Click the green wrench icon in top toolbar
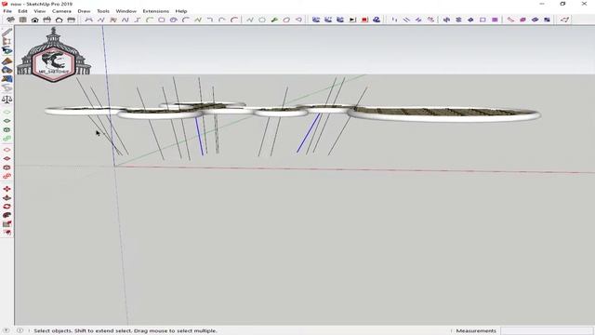Viewport: 595px width, 335px height. click(x=274, y=20)
